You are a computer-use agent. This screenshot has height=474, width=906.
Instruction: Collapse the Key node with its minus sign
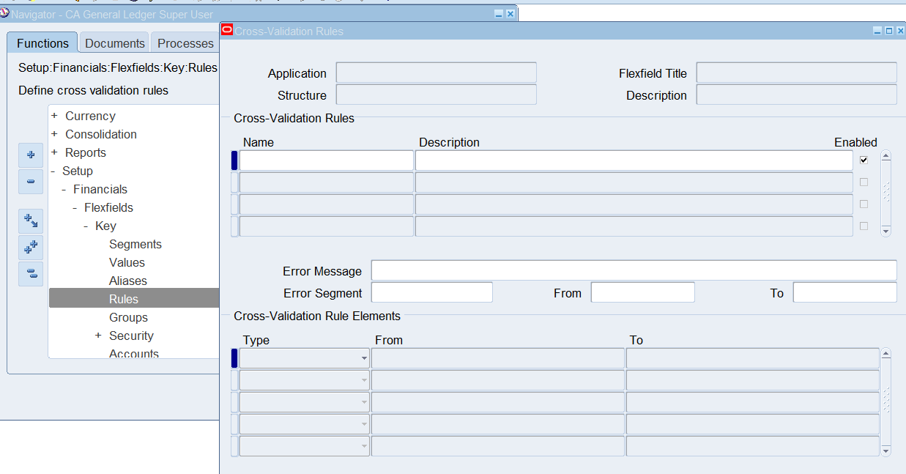[x=86, y=226]
